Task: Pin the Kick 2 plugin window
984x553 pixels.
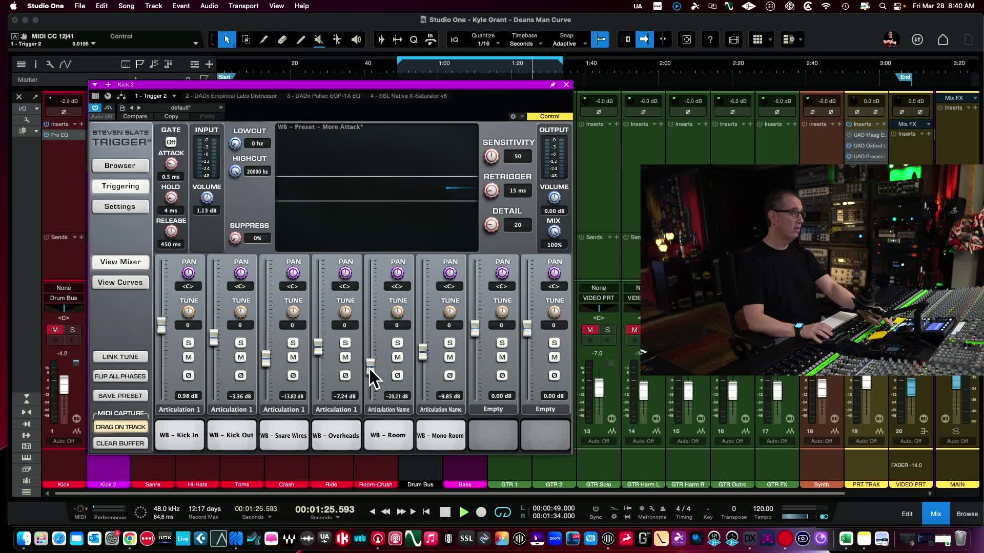Action: click(x=552, y=84)
